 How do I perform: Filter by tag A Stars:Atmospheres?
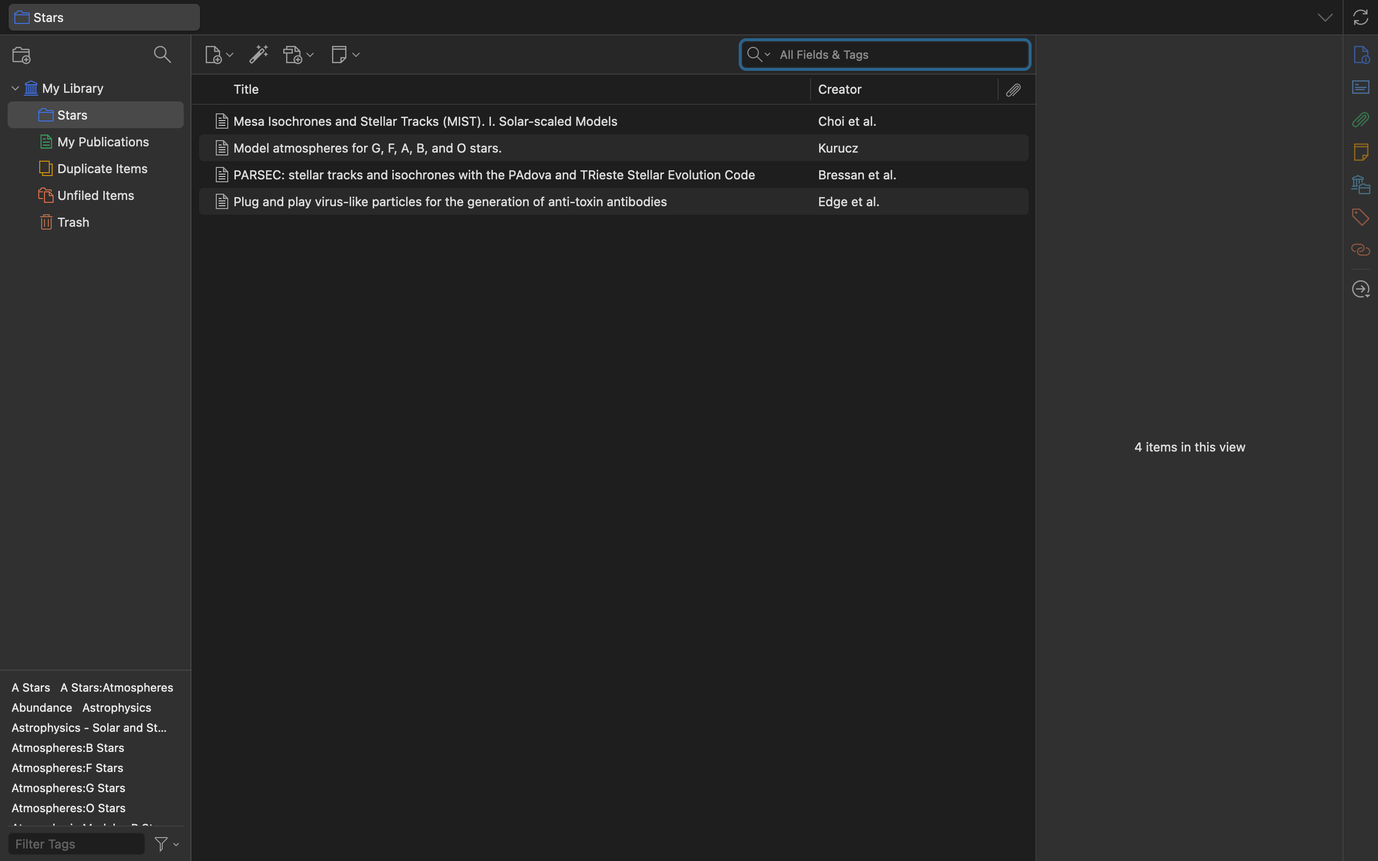[x=117, y=688]
